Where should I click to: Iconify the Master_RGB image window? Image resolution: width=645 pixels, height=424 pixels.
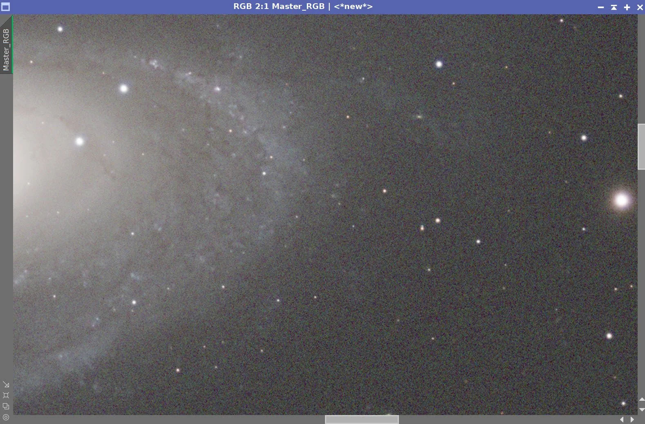tap(601, 7)
